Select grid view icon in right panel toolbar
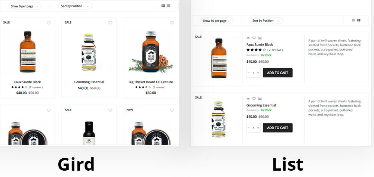 (x=353, y=20)
